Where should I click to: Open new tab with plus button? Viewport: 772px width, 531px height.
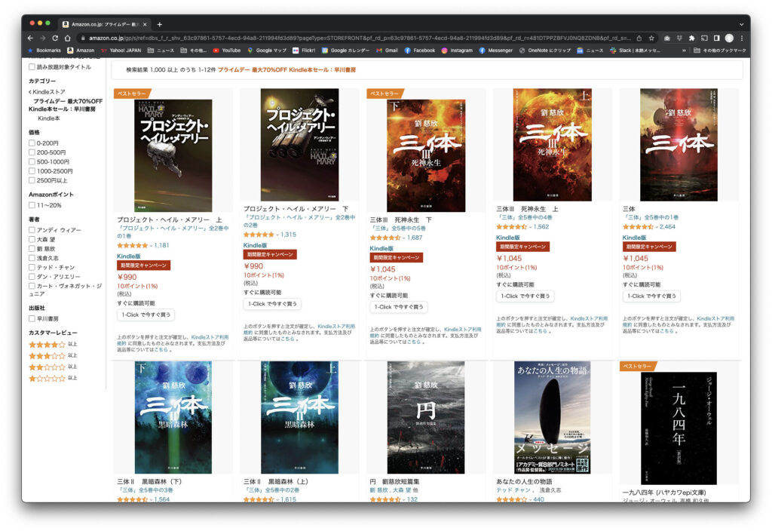pos(159,24)
